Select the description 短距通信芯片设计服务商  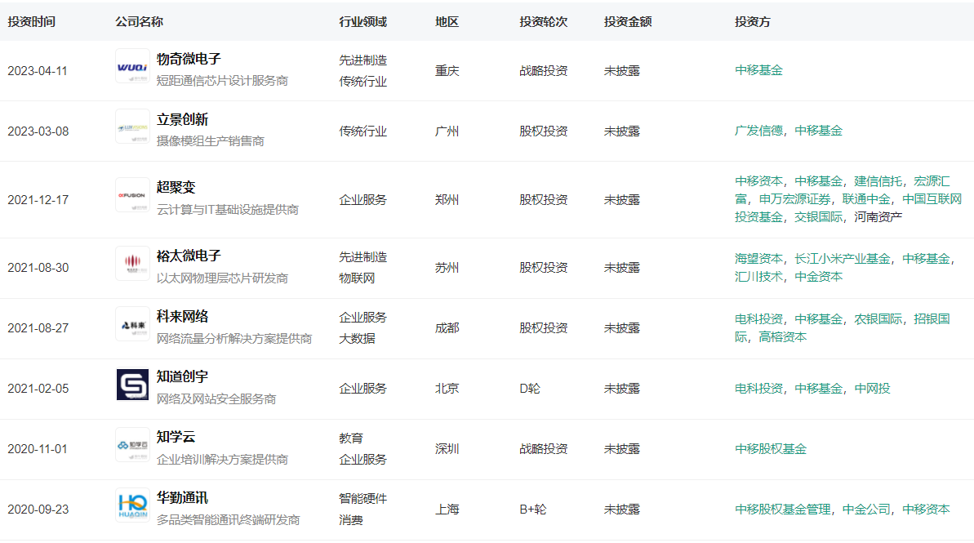pyautogui.click(x=222, y=81)
